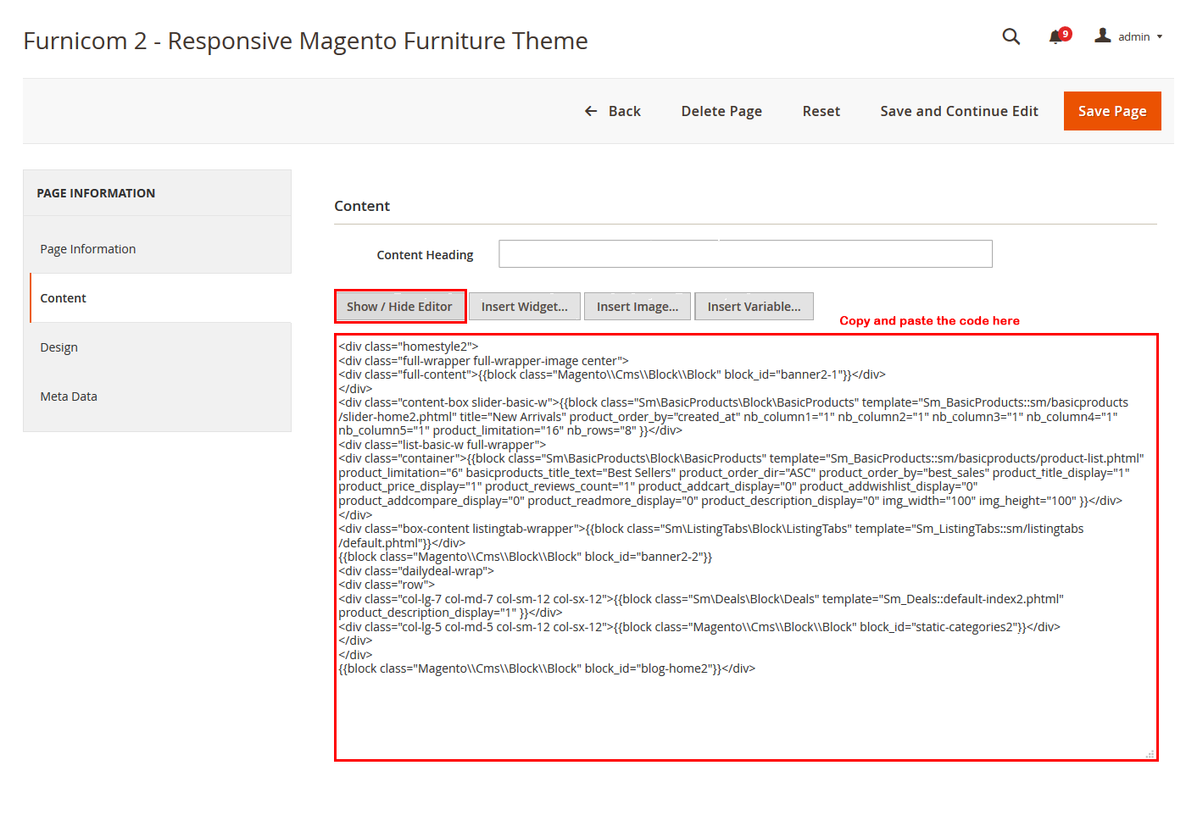The width and height of the screenshot is (1186, 832).
Task: Select the Content tab in sidebar
Action: pos(160,298)
